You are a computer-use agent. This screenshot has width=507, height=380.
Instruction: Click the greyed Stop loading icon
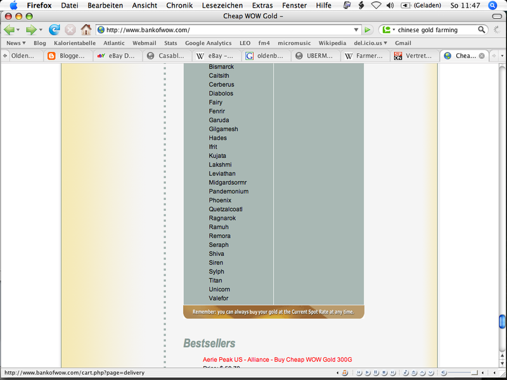pos(70,30)
